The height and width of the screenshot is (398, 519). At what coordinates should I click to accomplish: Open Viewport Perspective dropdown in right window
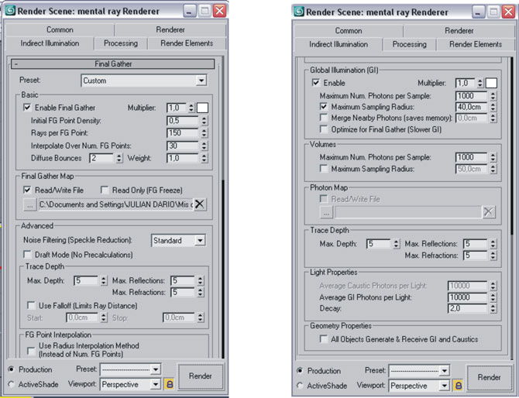point(419,386)
